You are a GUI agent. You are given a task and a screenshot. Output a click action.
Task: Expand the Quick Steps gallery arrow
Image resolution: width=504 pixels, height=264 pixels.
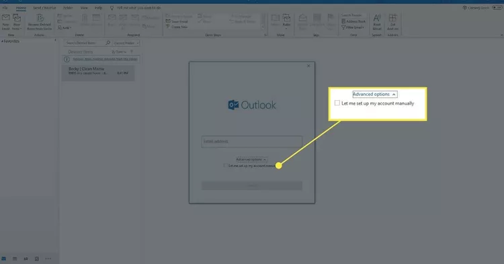[263, 28]
